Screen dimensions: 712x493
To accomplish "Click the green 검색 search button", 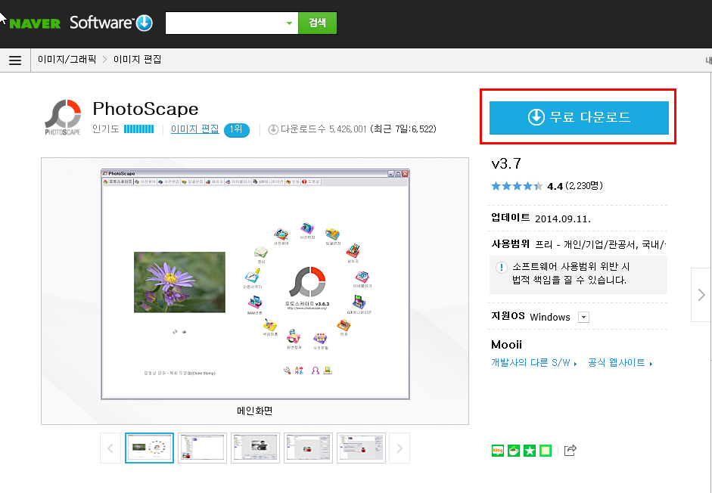I will (x=317, y=23).
